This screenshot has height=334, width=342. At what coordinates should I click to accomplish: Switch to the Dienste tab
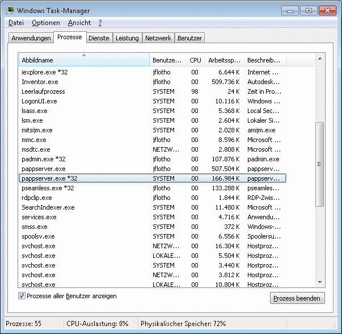[x=99, y=38]
